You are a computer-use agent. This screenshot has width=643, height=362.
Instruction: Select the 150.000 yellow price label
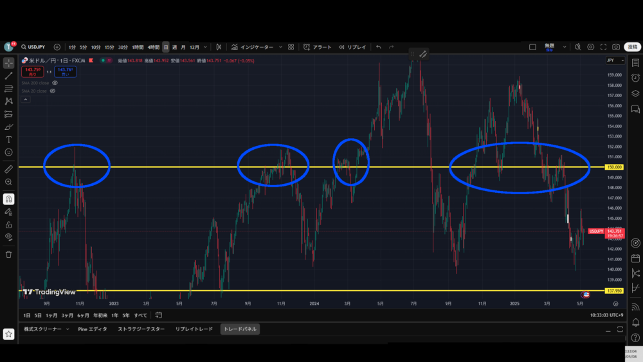click(614, 167)
